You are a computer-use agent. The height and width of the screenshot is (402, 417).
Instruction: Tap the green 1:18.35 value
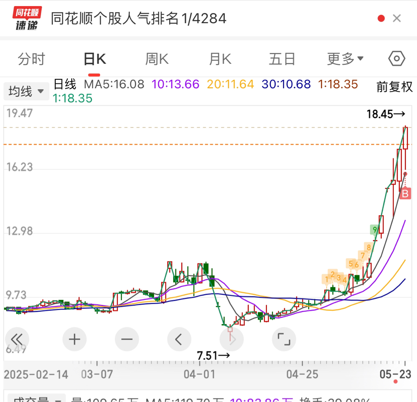72,98
